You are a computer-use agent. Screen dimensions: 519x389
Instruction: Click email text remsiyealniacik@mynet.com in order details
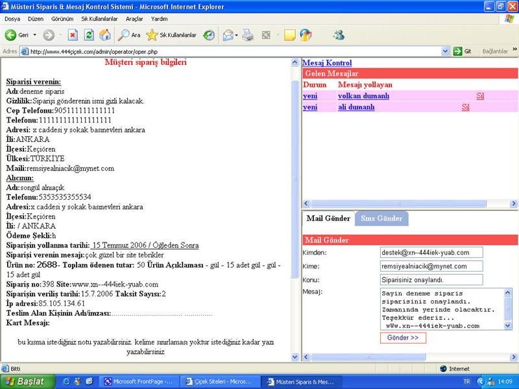pyautogui.click(x=71, y=169)
